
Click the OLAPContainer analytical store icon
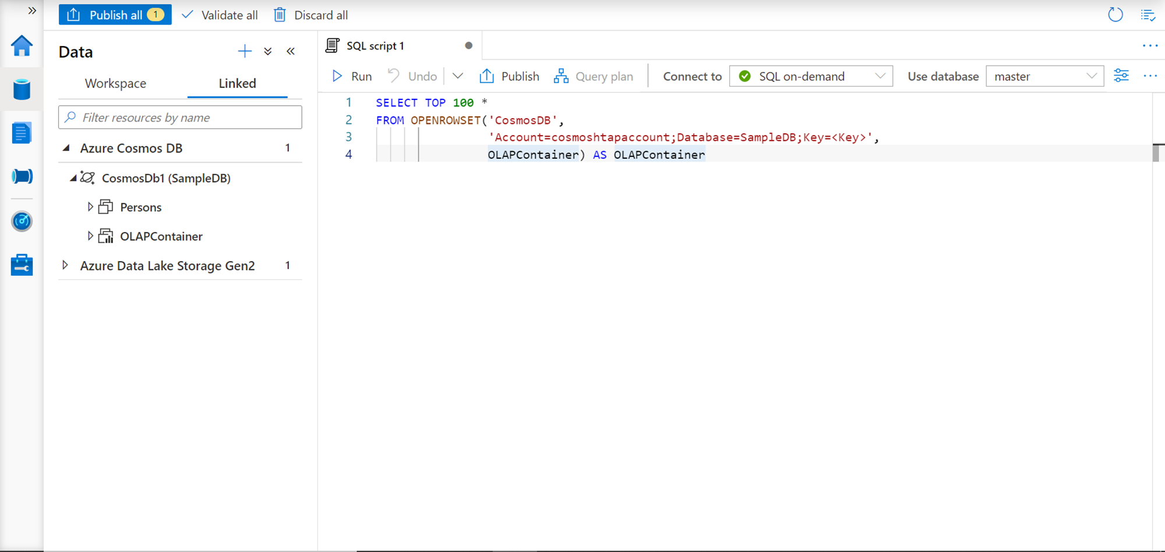pos(105,236)
